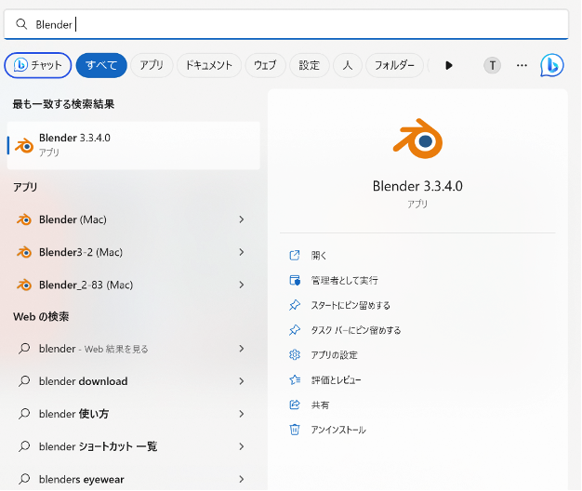Click the star icon beside 評価とレビュー
582x491 pixels.
pos(295,379)
